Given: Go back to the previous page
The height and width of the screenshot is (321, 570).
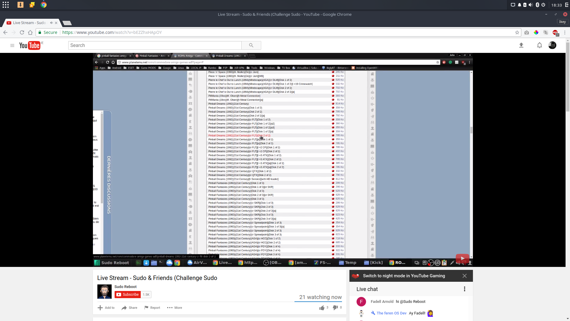Looking at the screenshot, I should (x=5, y=32).
